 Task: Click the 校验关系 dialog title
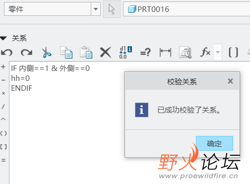[x=182, y=82]
